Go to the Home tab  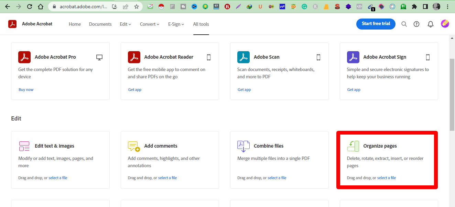(x=75, y=24)
